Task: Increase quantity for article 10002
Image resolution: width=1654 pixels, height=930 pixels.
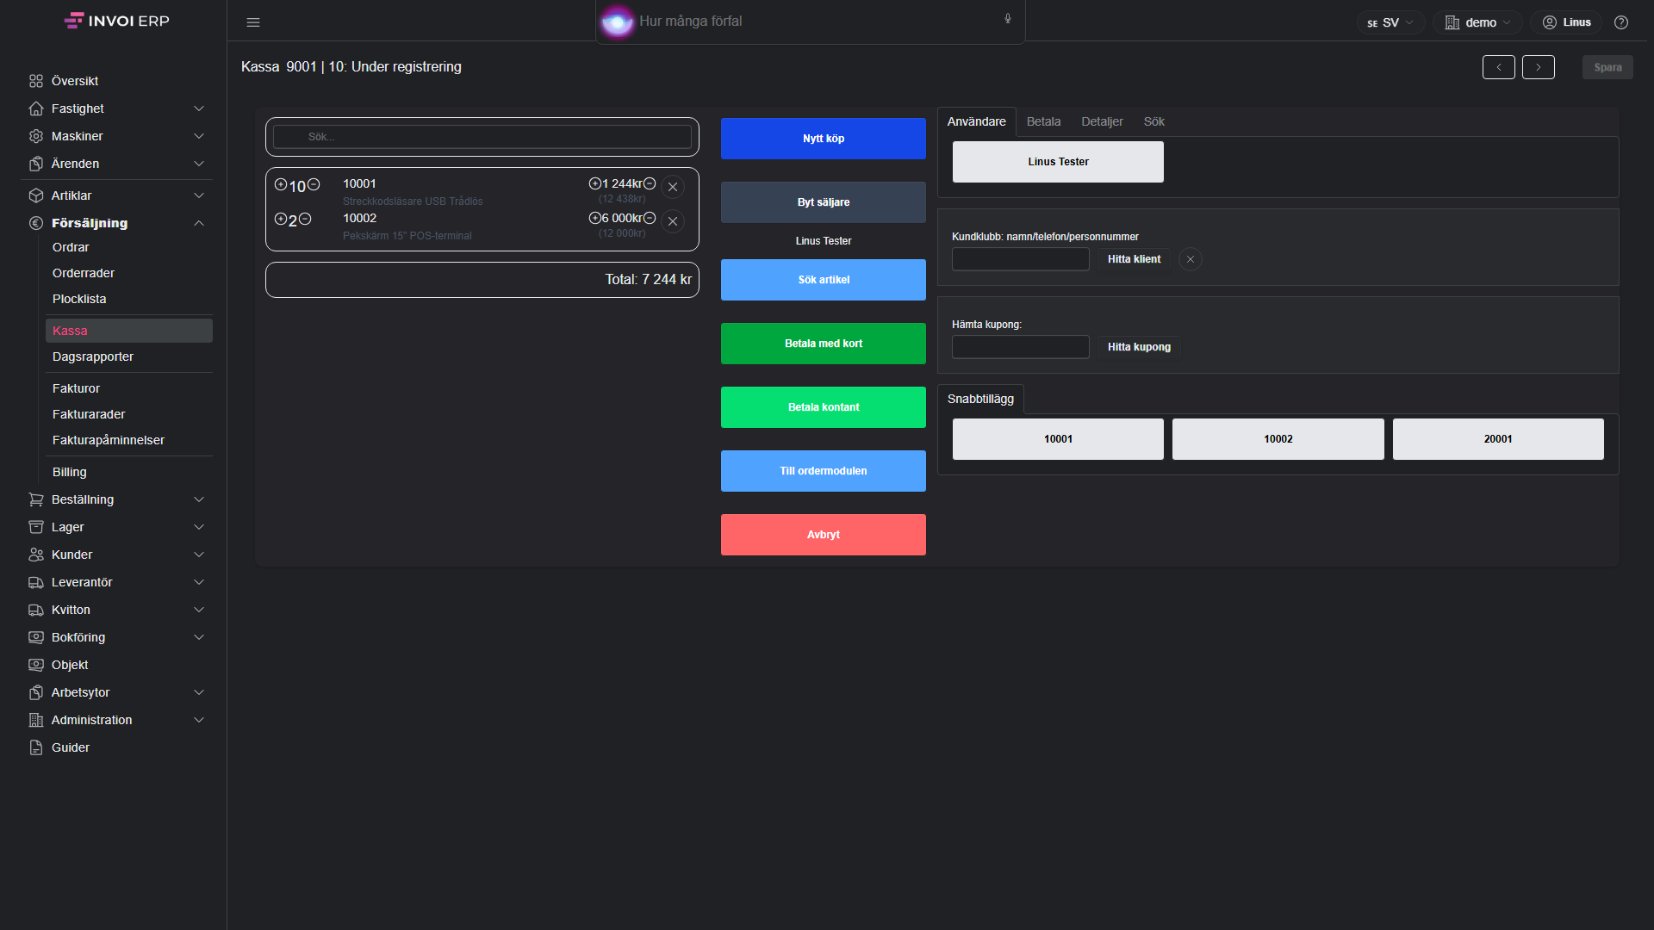Action: click(281, 219)
